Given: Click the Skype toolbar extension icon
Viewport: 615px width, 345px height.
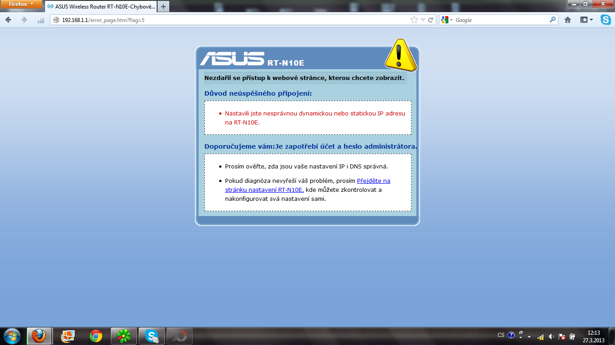Looking at the screenshot, I should 606,20.
